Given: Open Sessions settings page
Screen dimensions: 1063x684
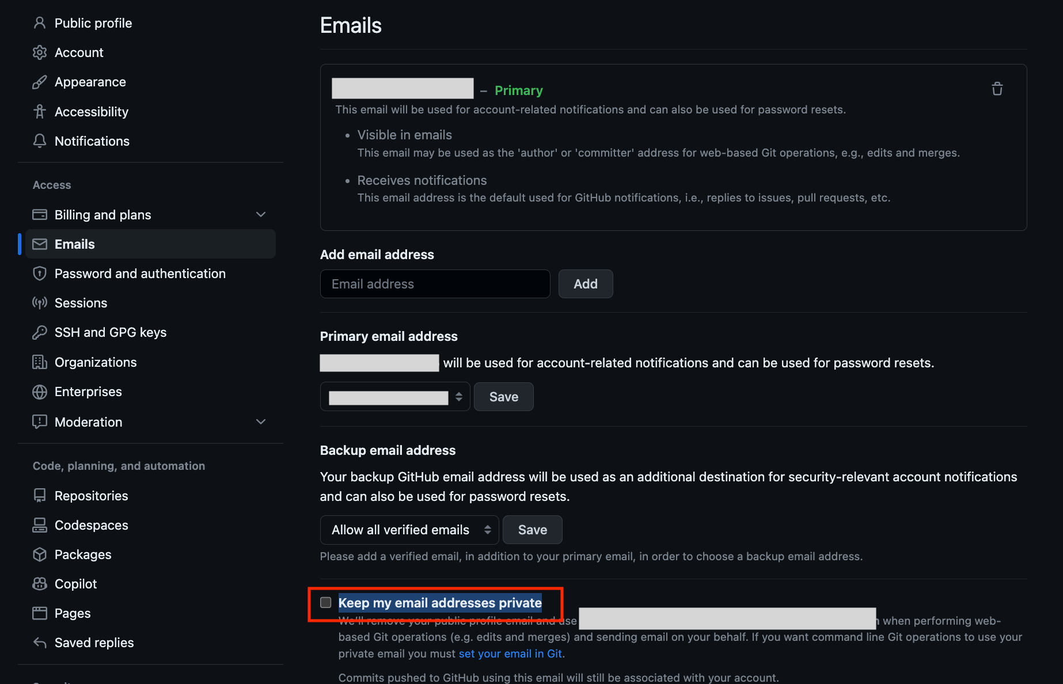Looking at the screenshot, I should click(81, 303).
